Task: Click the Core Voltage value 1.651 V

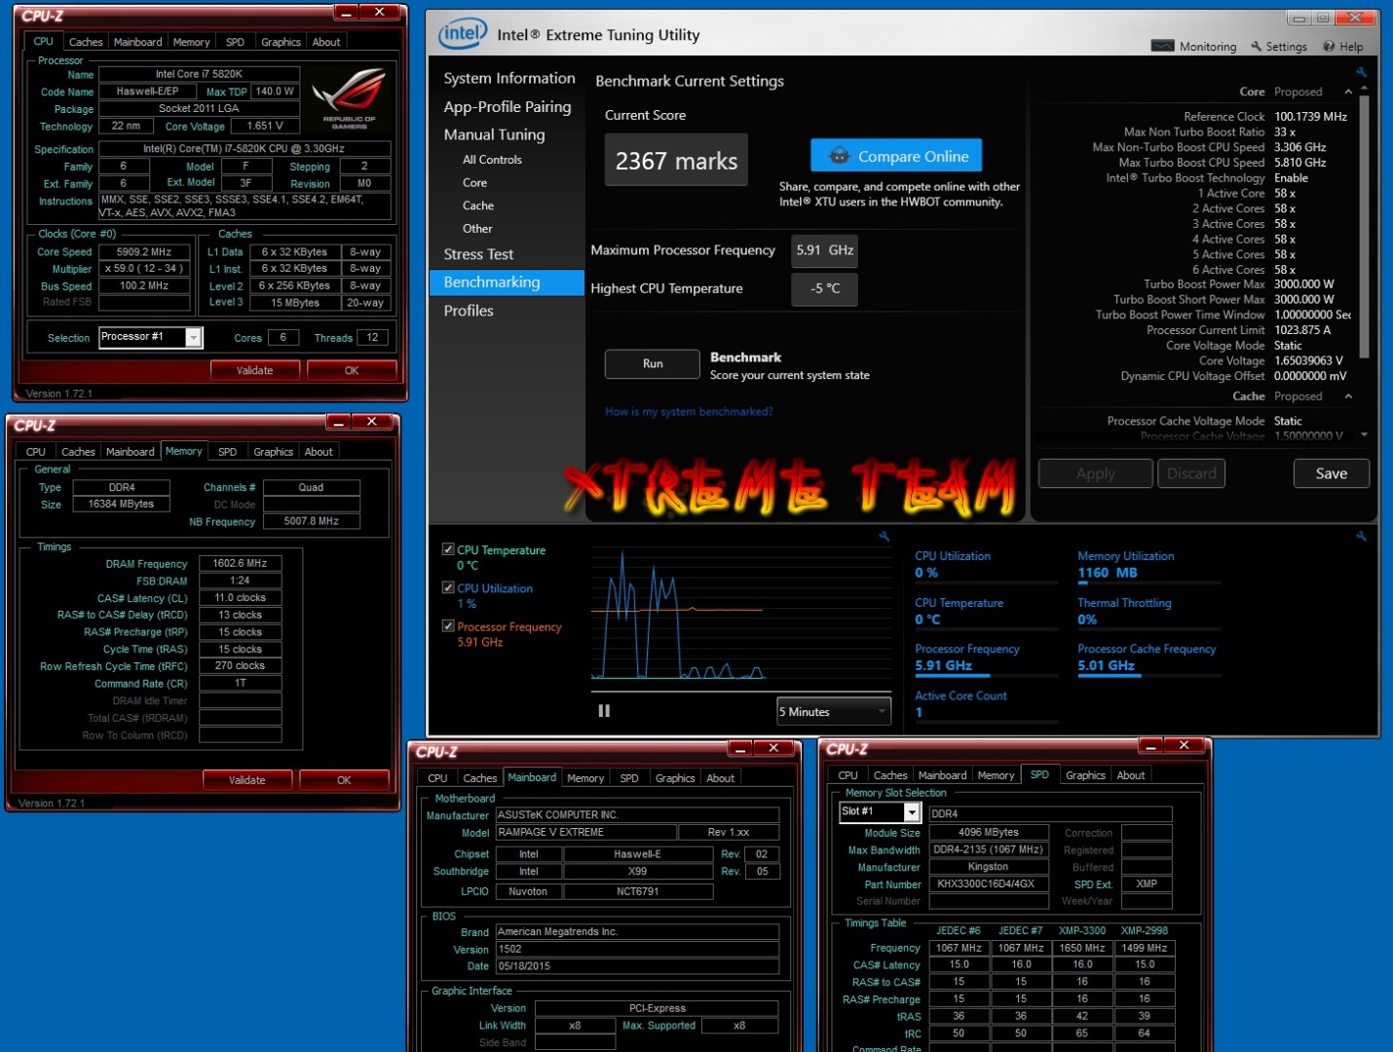Action: [x=265, y=126]
